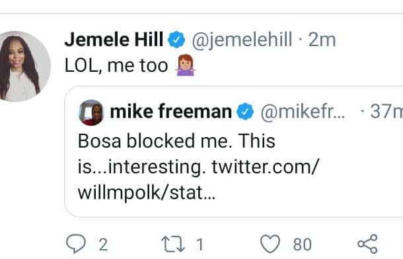Open the @mikefr... handle
The width and height of the screenshot is (403, 259).
[303, 112]
